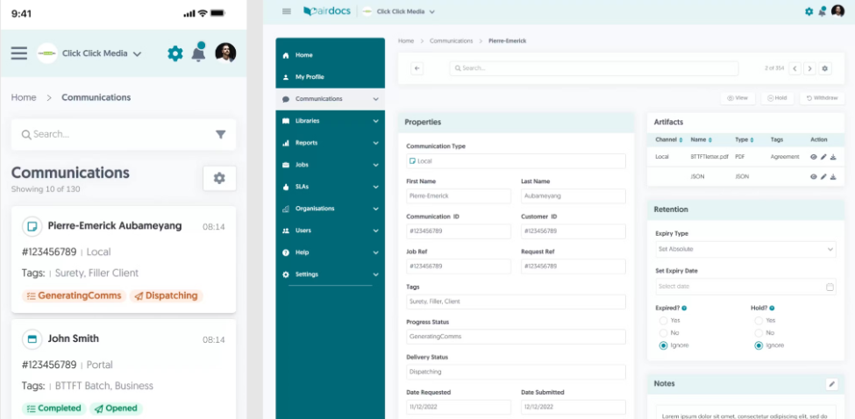The height and width of the screenshot is (419, 855).
Task: Select My Profile in sidebar
Action: (x=330, y=77)
